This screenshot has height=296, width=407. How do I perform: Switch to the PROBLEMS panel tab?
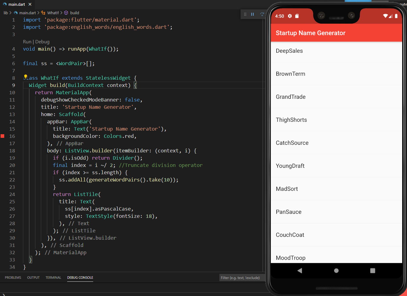pos(13,278)
